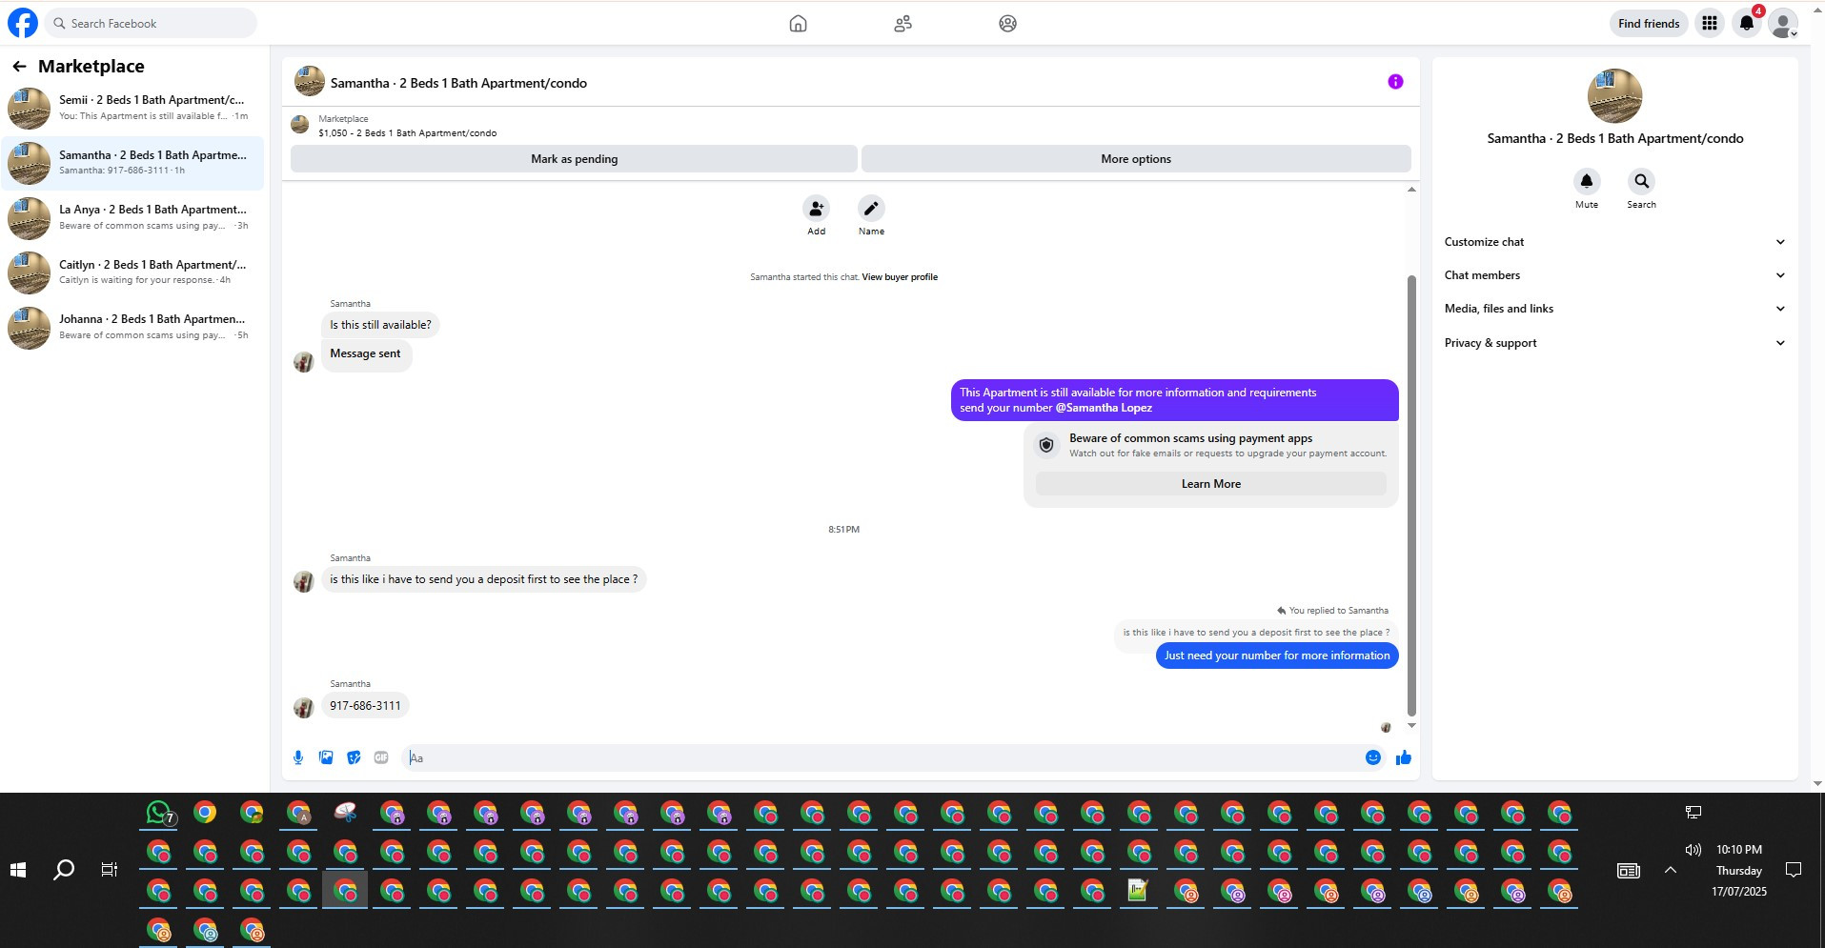
Task: Click Samantha's large profile thumbnail in sidebar
Action: (1614, 95)
